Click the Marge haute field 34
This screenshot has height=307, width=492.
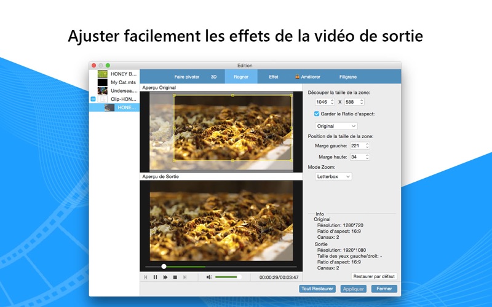click(357, 157)
